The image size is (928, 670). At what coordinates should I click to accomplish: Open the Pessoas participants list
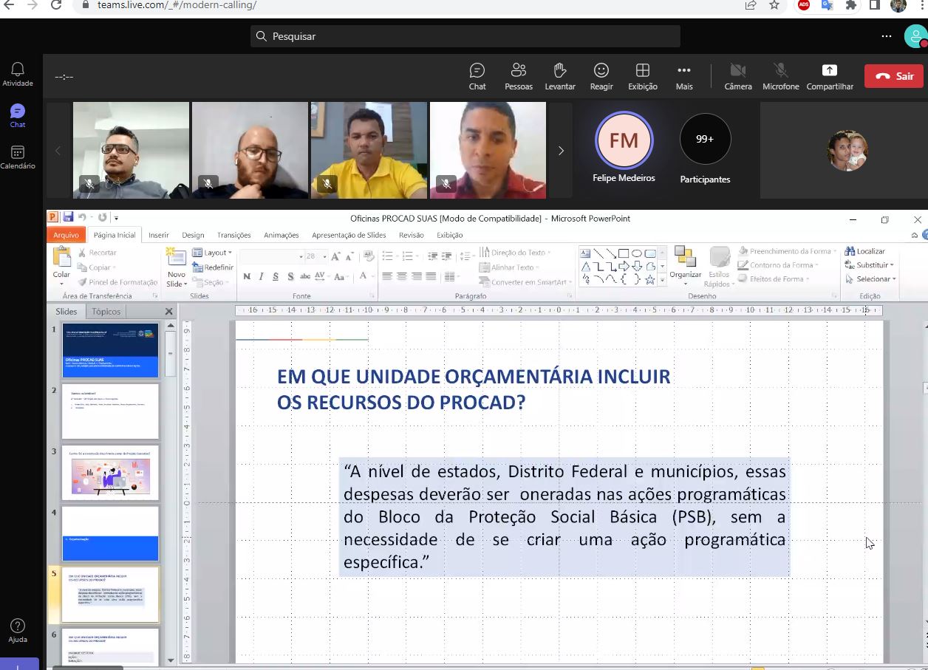pos(518,76)
